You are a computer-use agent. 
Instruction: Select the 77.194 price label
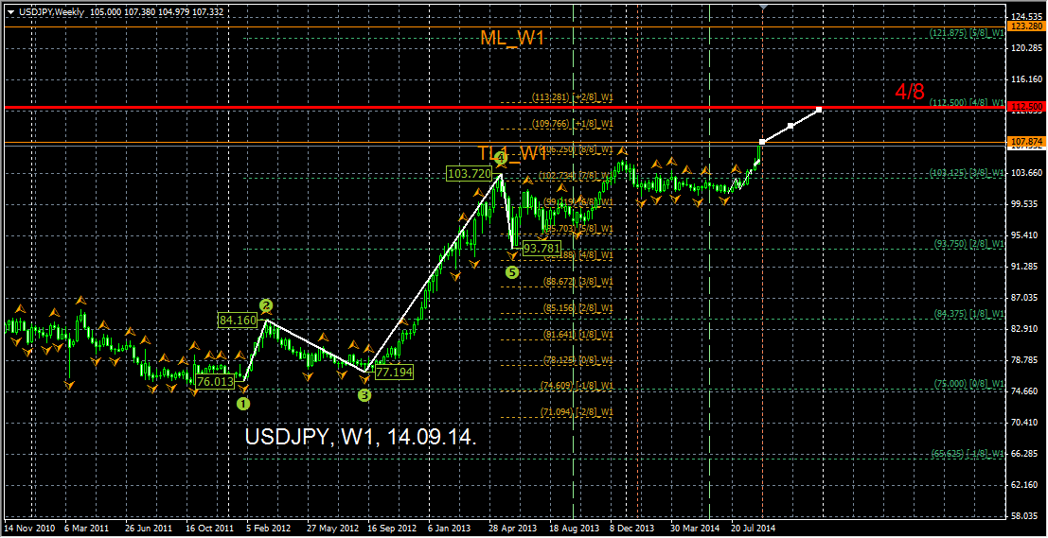(394, 373)
